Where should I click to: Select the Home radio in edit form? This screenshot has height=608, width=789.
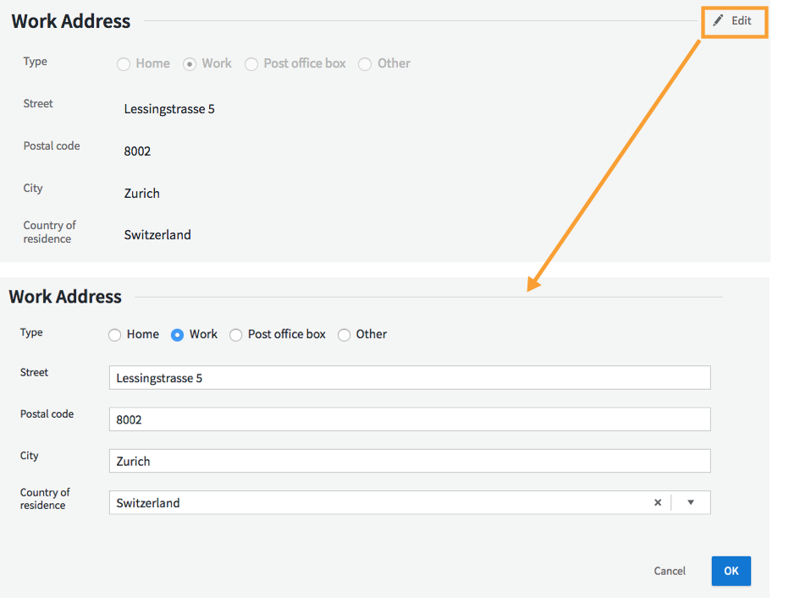(115, 335)
